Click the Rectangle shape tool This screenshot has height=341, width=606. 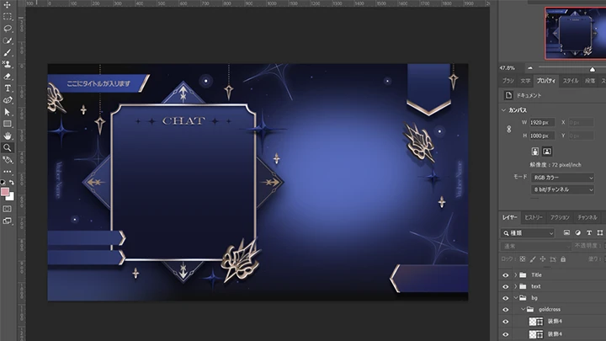(8, 123)
